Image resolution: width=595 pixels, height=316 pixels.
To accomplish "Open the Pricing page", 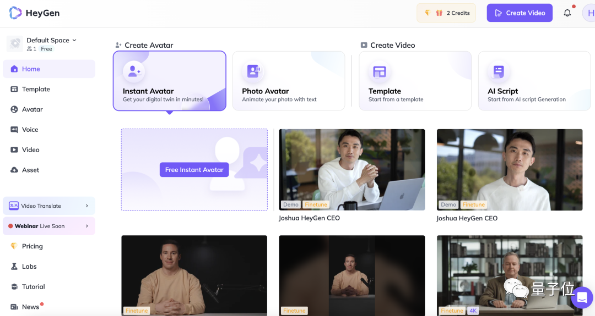I will click(32, 246).
